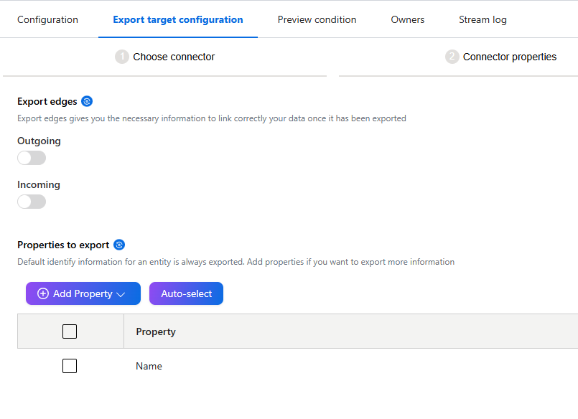578x419 pixels.
Task: Check the checkbox for the Name property
Action: coord(69,366)
